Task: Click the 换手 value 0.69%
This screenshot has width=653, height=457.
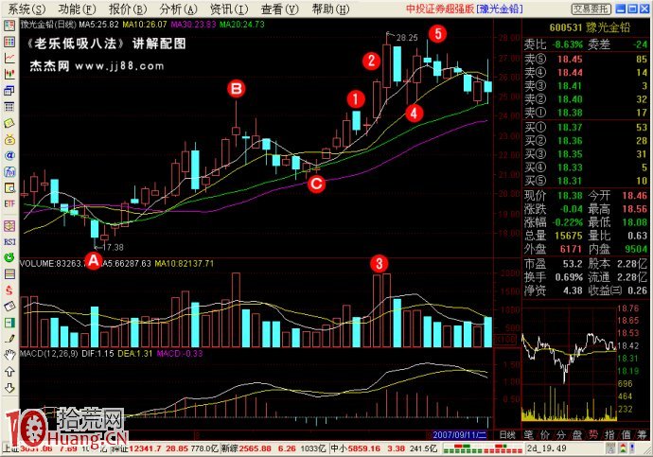Action: (x=569, y=277)
